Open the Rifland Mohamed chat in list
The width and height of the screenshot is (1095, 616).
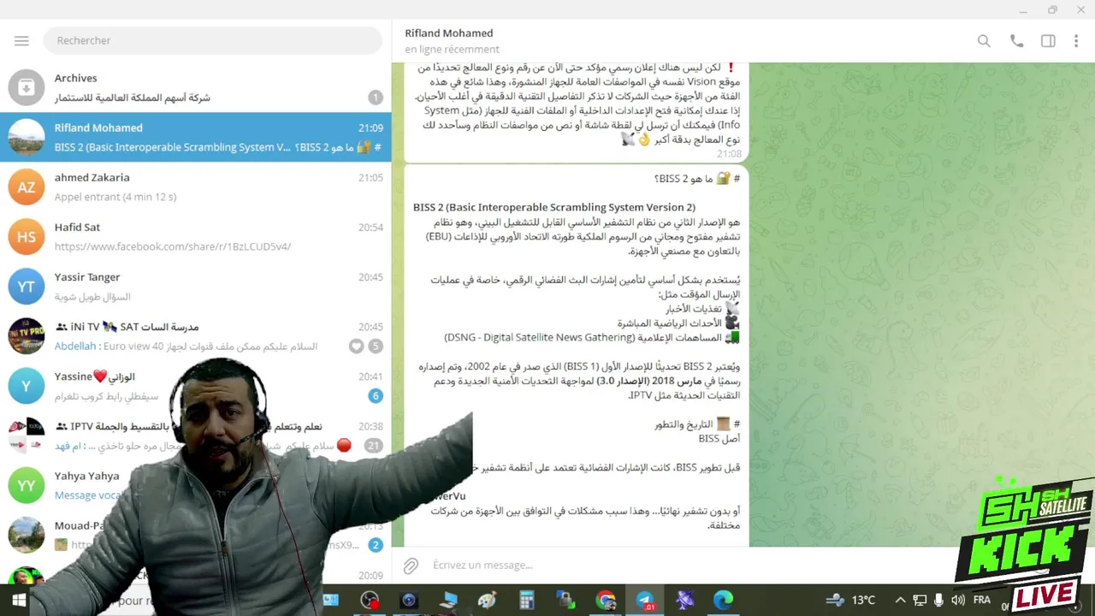pos(196,137)
